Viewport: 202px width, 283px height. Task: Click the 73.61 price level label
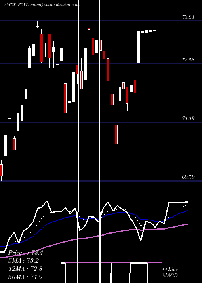click(x=188, y=17)
